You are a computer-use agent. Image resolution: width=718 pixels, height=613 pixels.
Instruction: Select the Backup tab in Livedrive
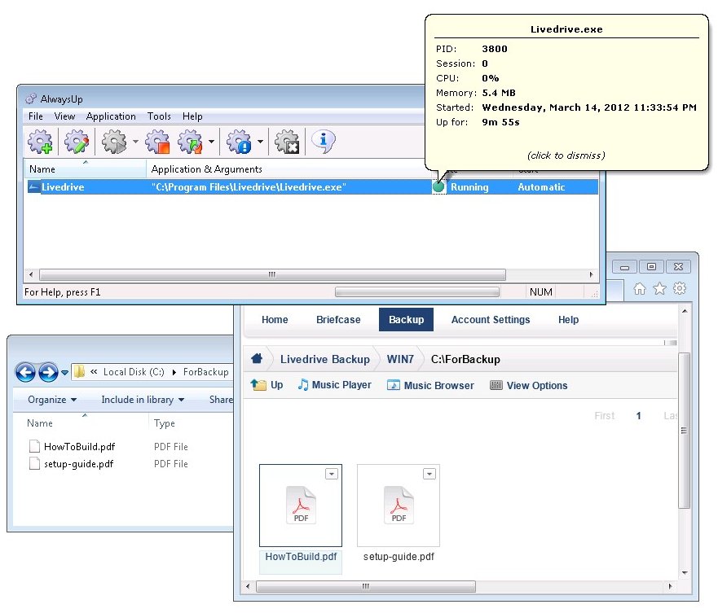pyautogui.click(x=406, y=319)
